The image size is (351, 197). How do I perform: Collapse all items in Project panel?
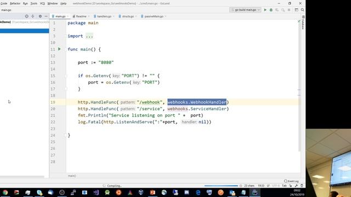(33, 16)
